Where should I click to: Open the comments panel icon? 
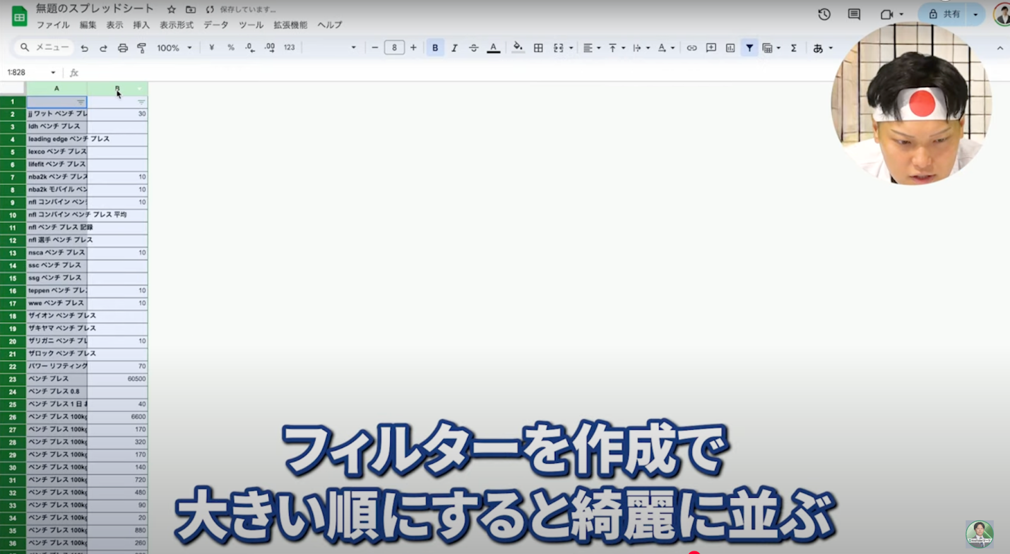pos(854,14)
